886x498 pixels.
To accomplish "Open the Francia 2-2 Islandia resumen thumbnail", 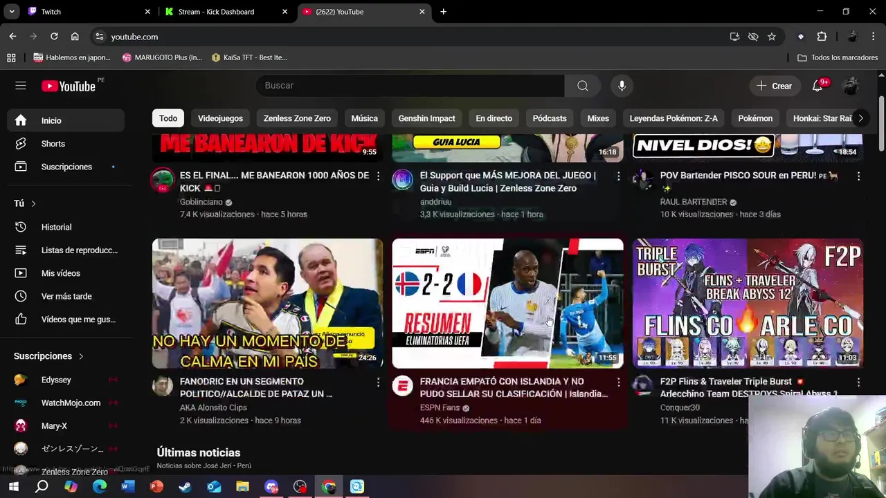I will [x=507, y=303].
